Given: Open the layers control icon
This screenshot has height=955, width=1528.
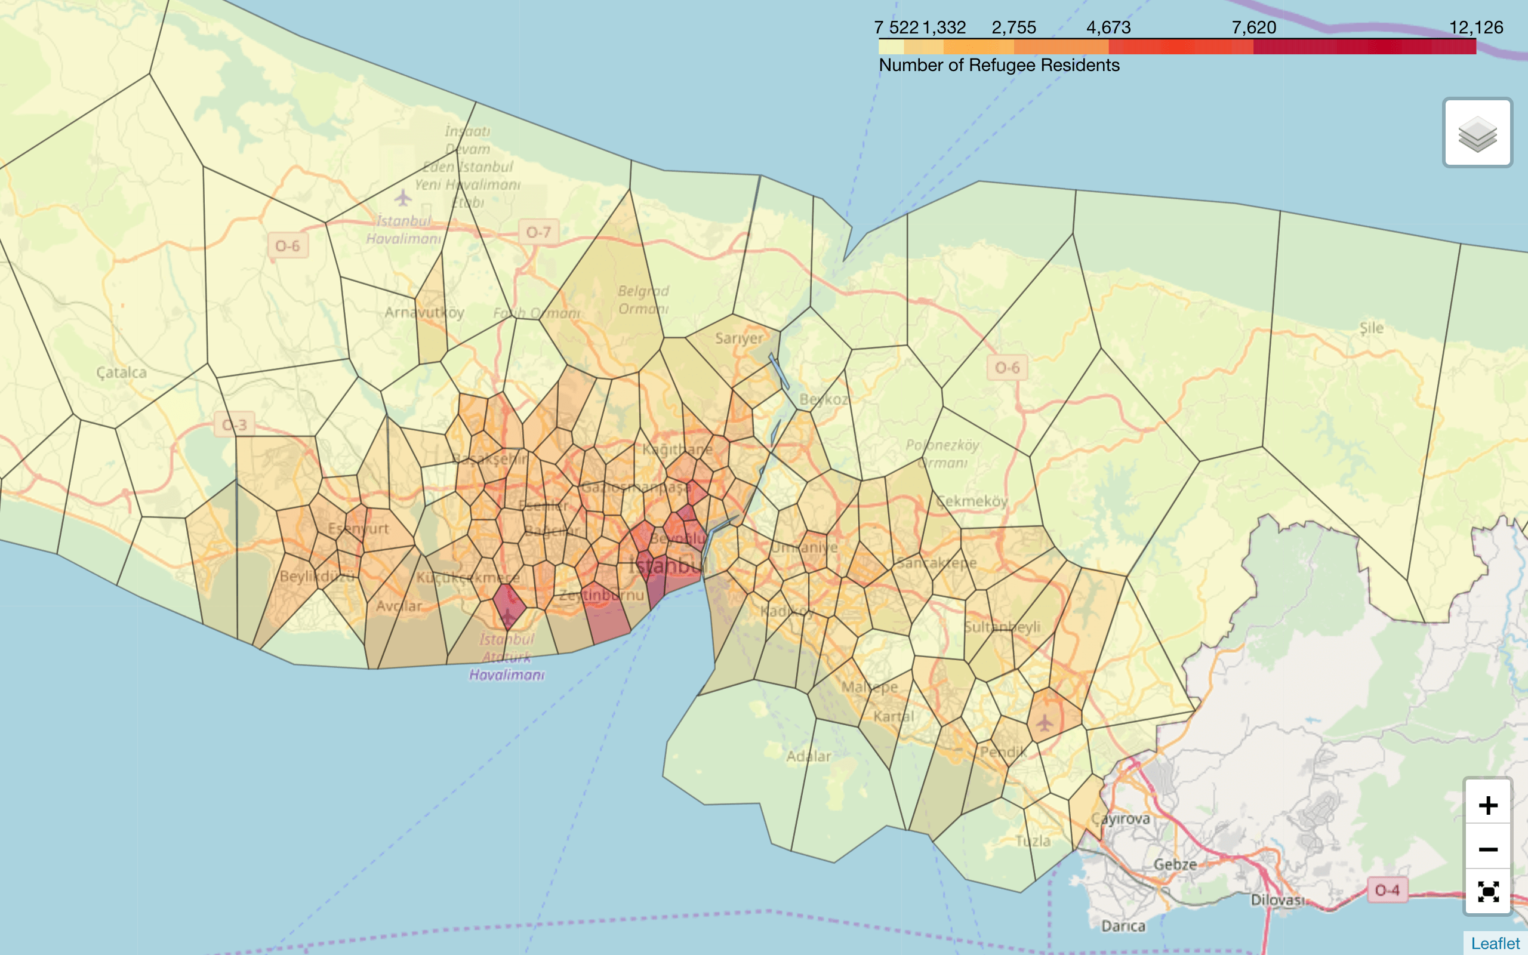Looking at the screenshot, I should point(1477,133).
